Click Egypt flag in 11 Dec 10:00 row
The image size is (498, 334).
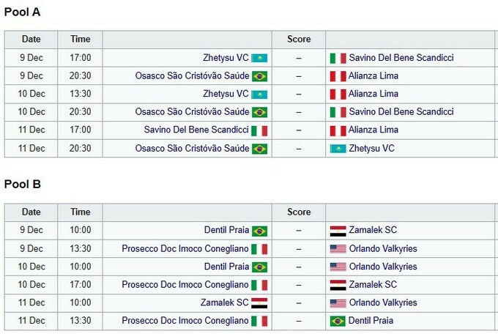click(x=259, y=303)
